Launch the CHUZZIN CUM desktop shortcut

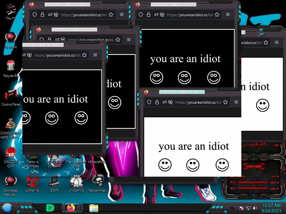(x=11, y=157)
